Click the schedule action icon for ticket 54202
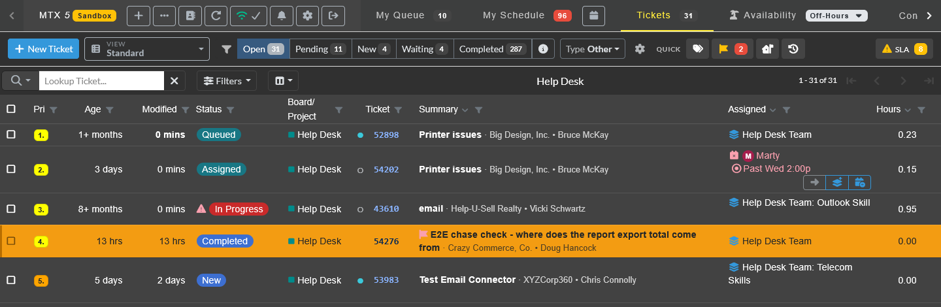Image resolution: width=941 pixels, height=307 pixels. (x=860, y=183)
